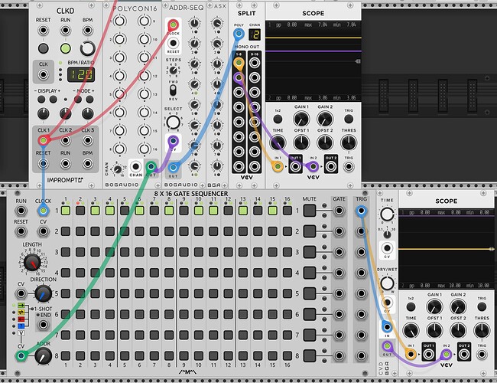Click the CHAN knob on POLYCON16
497x383 pixels.
pos(117,169)
